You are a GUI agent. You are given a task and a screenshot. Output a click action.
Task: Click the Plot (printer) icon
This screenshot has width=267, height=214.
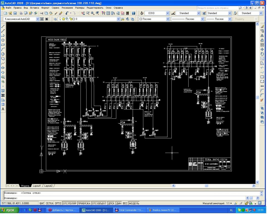pos(21,13)
